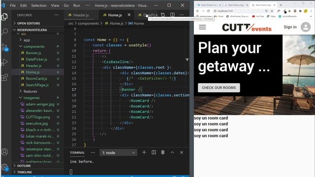Open the Extensions view
Viewport: 315px width, 177px height.
pyautogui.click(x=4, y=78)
